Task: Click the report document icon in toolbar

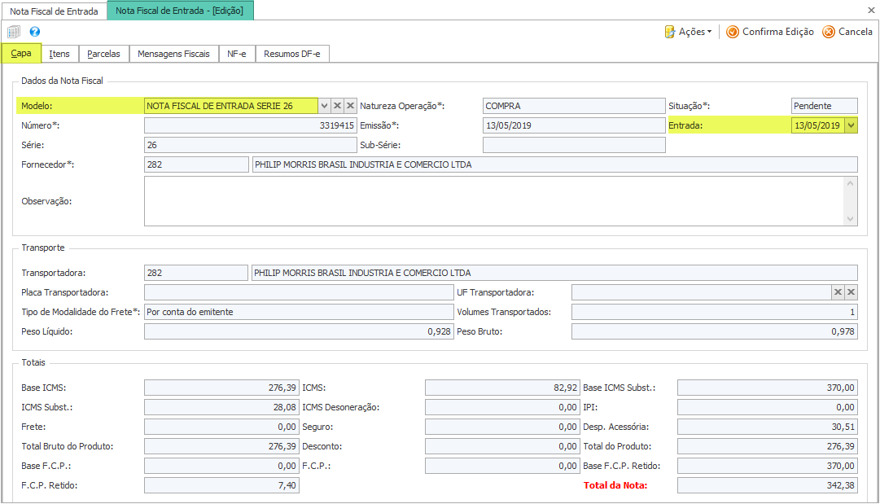Action: click(x=14, y=32)
